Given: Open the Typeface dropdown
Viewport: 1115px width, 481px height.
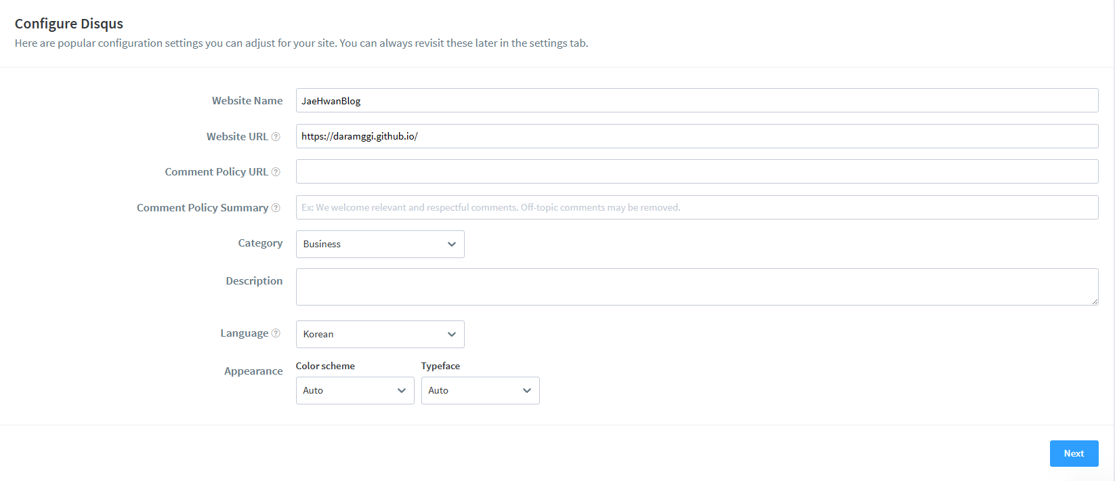Looking at the screenshot, I should click(480, 390).
